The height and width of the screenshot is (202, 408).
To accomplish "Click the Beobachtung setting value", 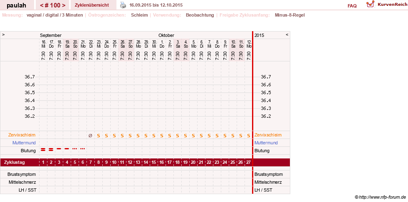I will [200, 15].
